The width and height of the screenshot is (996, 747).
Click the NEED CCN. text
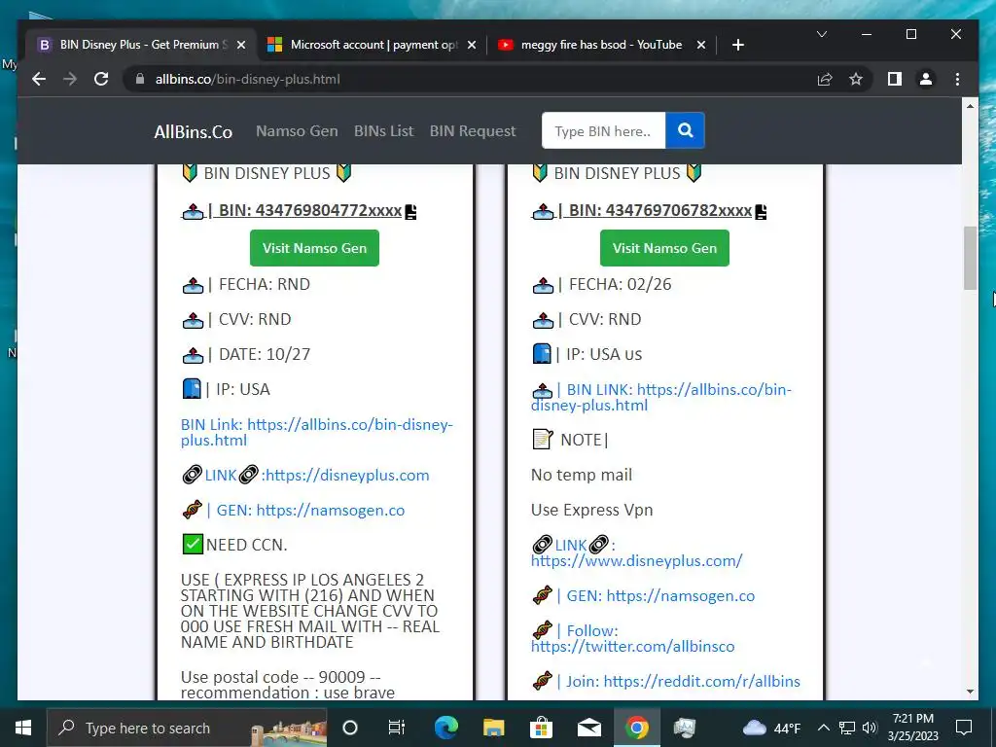(246, 545)
